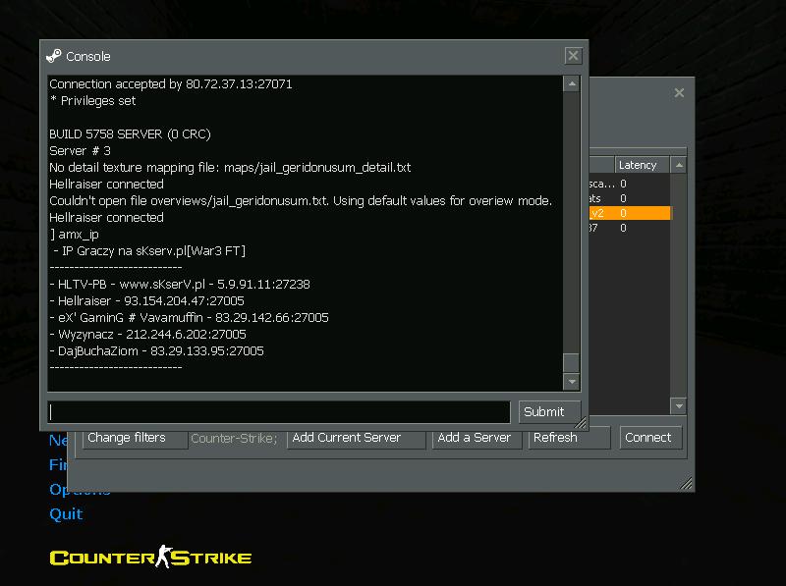Click 'IP Graczy na sKserv.pl[War3 FT]' line
The width and height of the screenshot is (786, 586).
pos(149,251)
